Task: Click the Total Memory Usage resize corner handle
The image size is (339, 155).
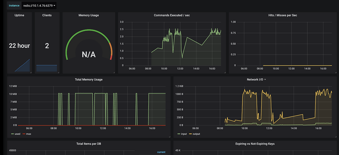Action: [x=169, y=136]
